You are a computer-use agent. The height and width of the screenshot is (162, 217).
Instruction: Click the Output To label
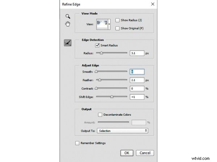click(x=88, y=131)
